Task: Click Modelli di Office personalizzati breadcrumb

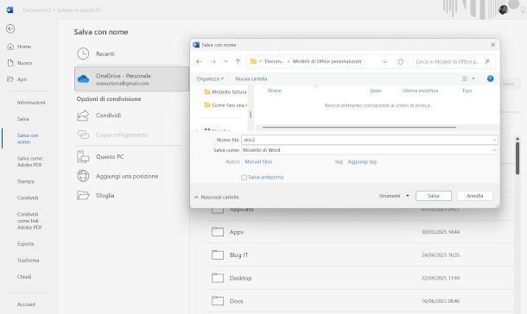Action: [327, 61]
